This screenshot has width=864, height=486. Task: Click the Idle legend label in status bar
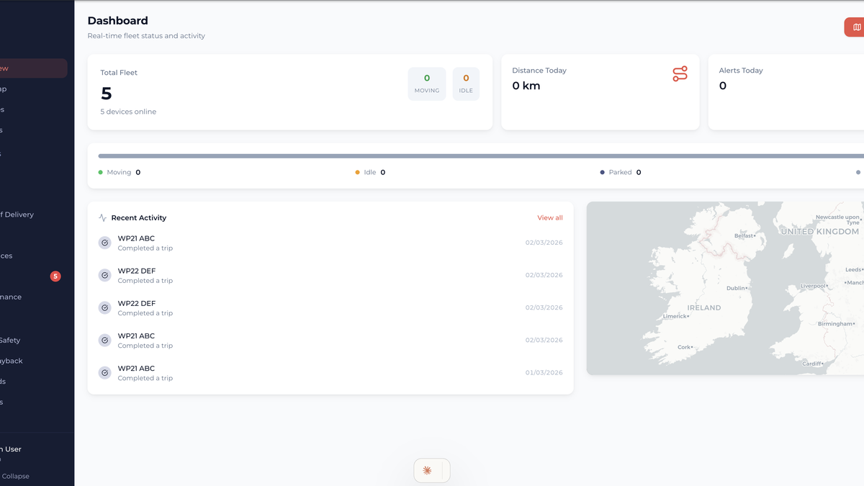370,172
